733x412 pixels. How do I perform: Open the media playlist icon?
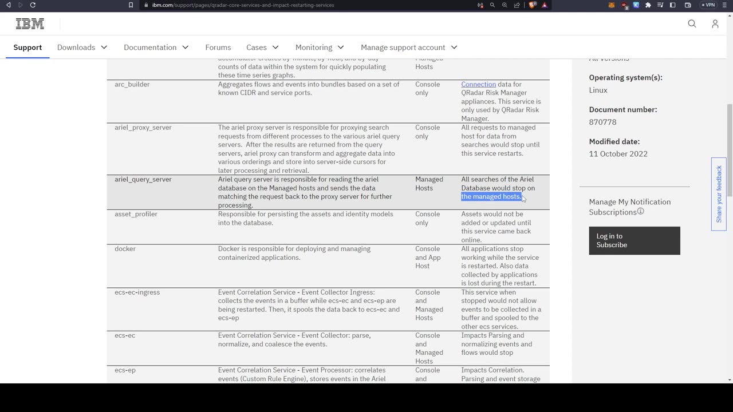660,5
